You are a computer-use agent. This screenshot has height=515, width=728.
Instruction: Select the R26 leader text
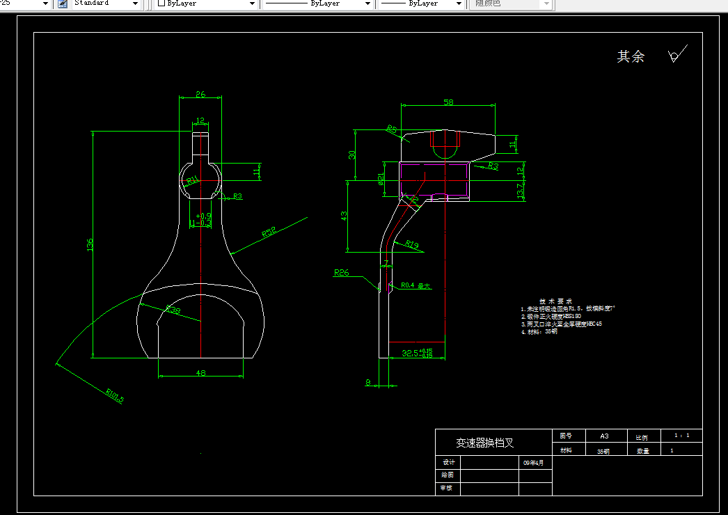tap(341, 273)
